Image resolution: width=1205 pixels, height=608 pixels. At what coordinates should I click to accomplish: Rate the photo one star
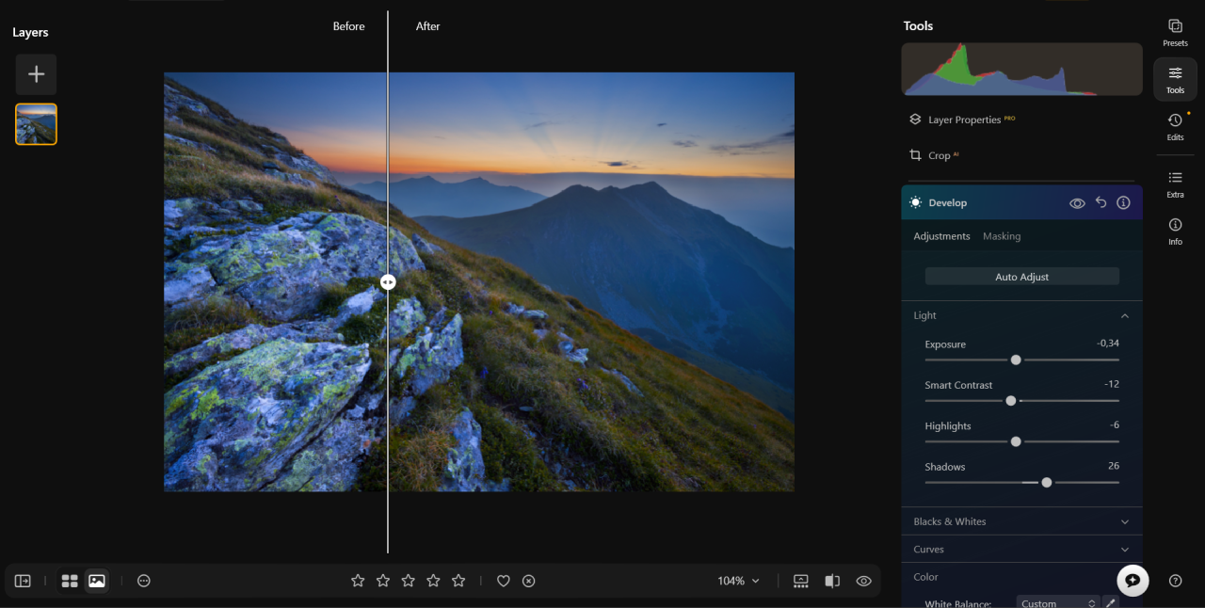[x=358, y=581]
